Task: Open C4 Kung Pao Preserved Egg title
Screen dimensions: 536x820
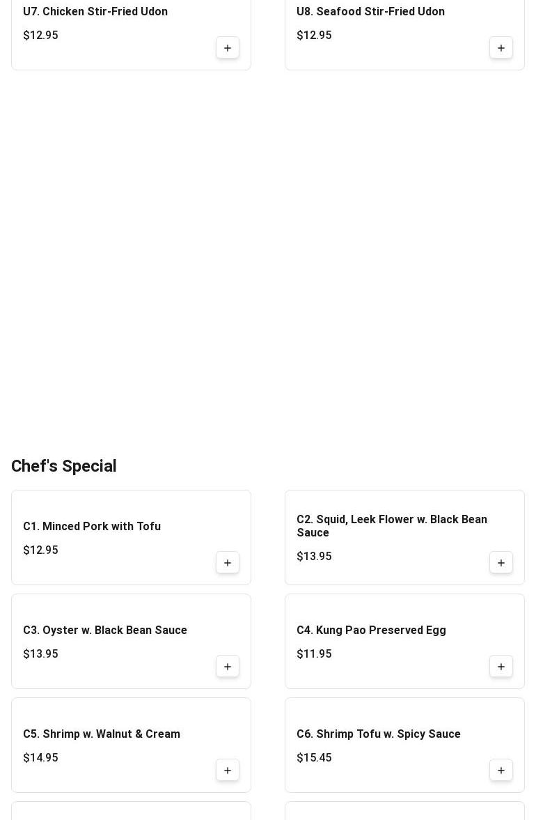Action: coord(372,630)
